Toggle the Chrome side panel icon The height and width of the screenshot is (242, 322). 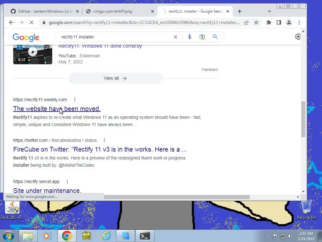tap(279, 22)
